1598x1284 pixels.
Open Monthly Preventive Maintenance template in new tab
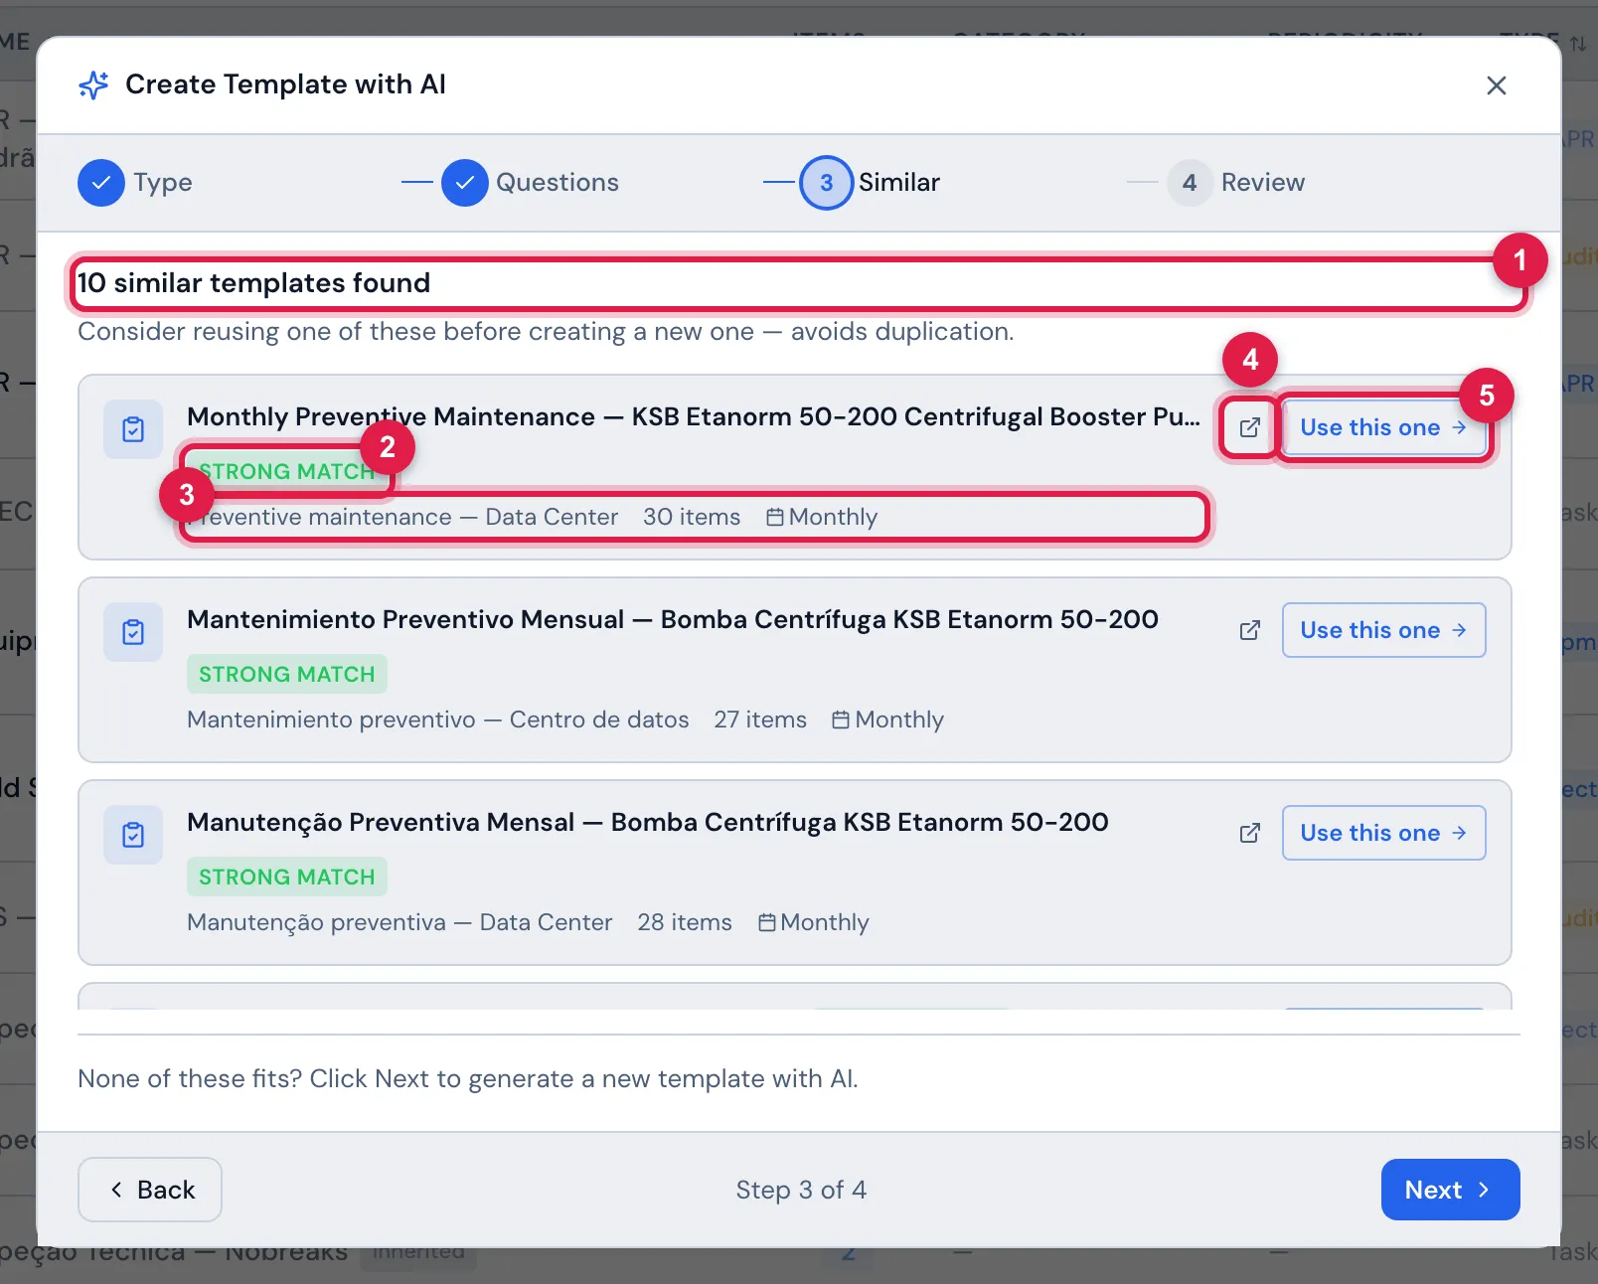1249,427
